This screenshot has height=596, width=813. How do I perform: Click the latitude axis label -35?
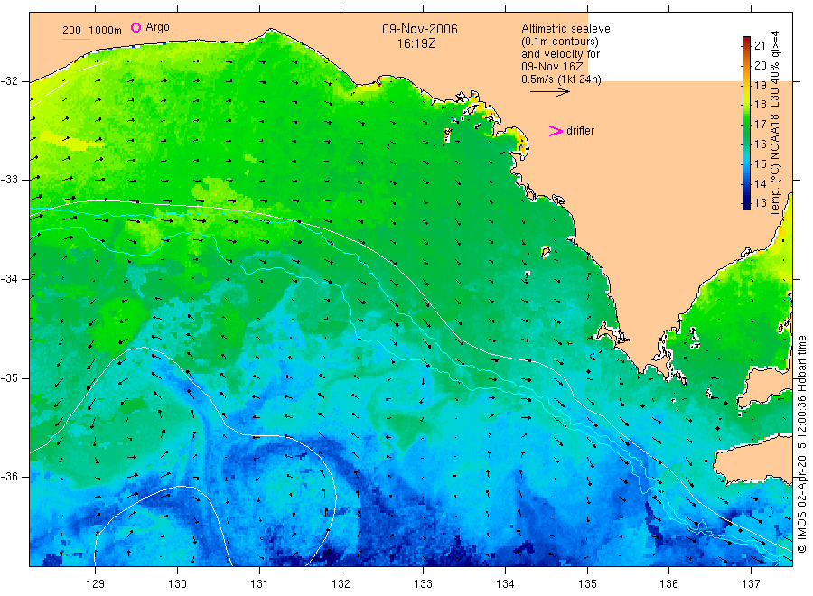tap(9, 377)
